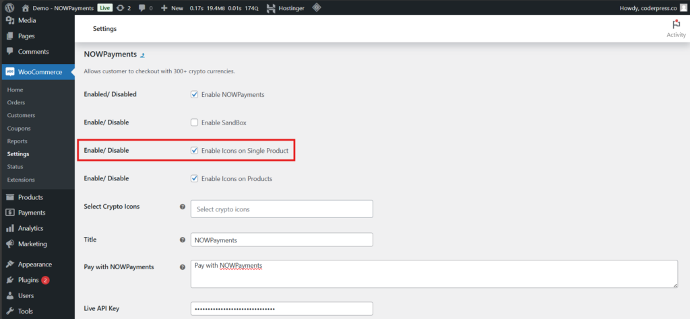Click the WordPress logo in admin bar
Viewport: 690px width, 319px height.
[9, 8]
